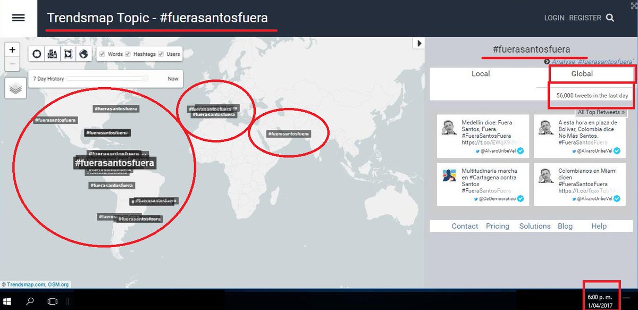Viewport: 638px width, 310px height.
Task: Switch to the Local tab
Action: (x=481, y=74)
